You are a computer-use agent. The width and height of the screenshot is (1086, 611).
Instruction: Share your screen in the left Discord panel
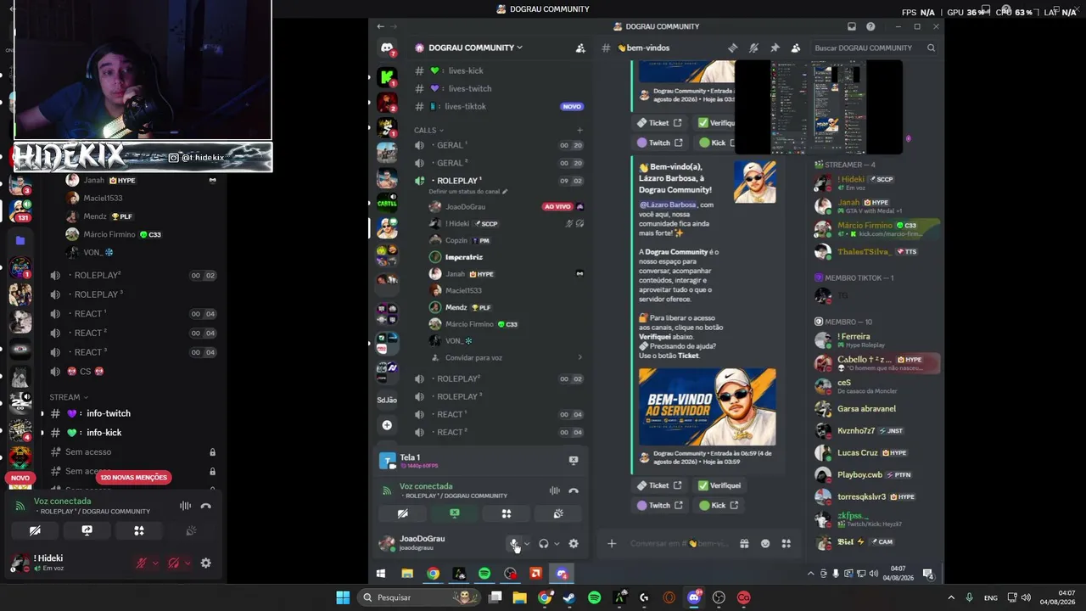pyautogui.click(x=87, y=530)
